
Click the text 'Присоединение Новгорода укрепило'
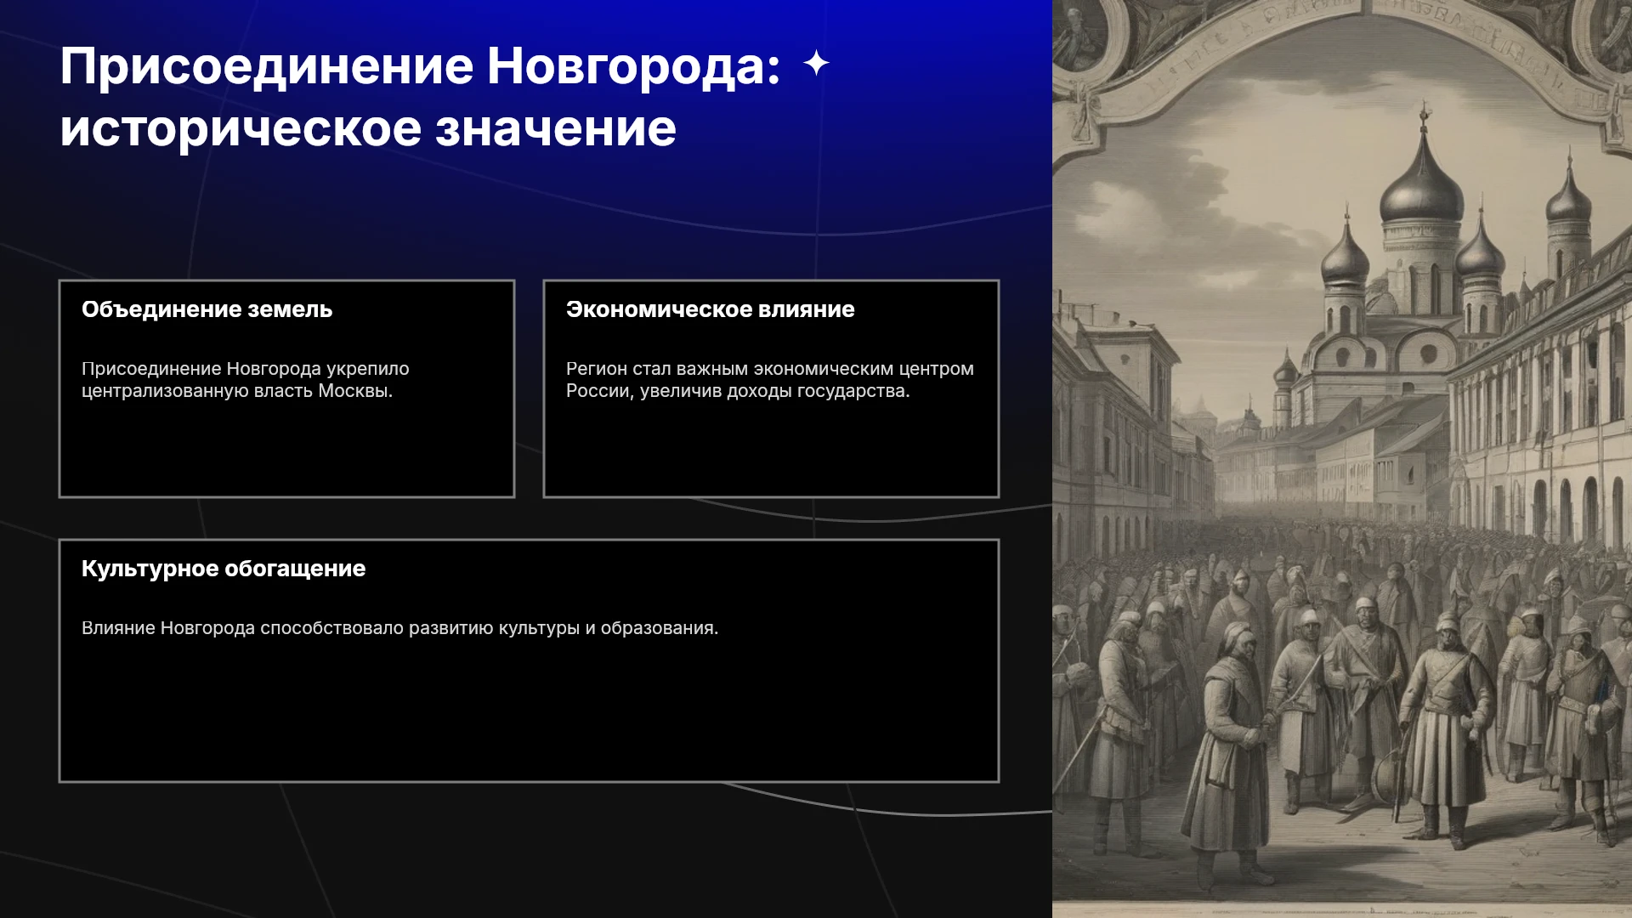[246, 369]
